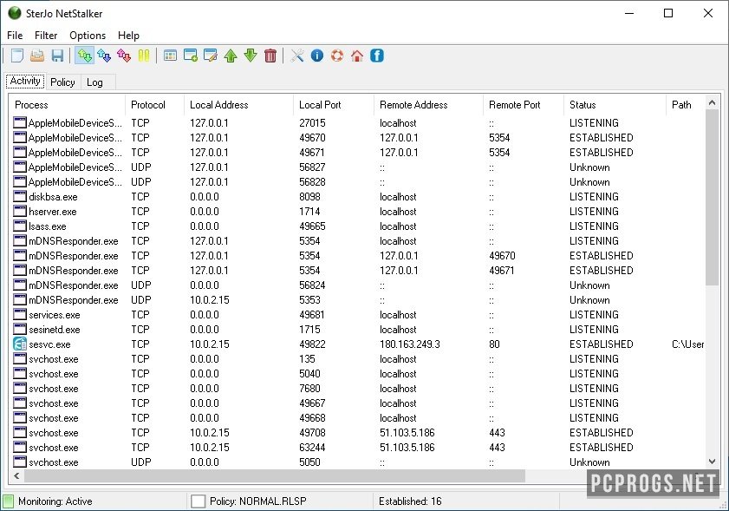Sort by the Remote Address column header
The height and width of the screenshot is (511, 729).
click(x=413, y=105)
